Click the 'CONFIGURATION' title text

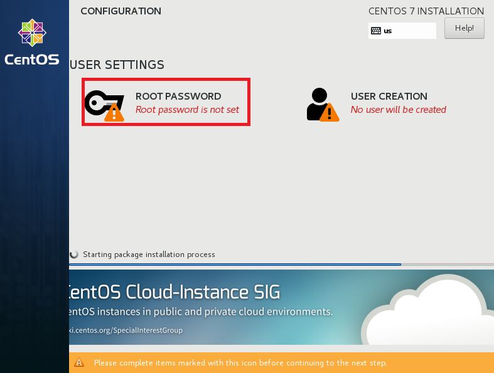[x=121, y=11]
